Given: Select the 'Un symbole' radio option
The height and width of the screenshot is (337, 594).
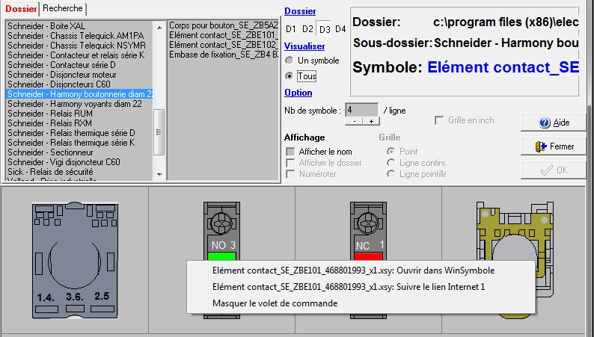Looking at the screenshot, I should [x=290, y=61].
